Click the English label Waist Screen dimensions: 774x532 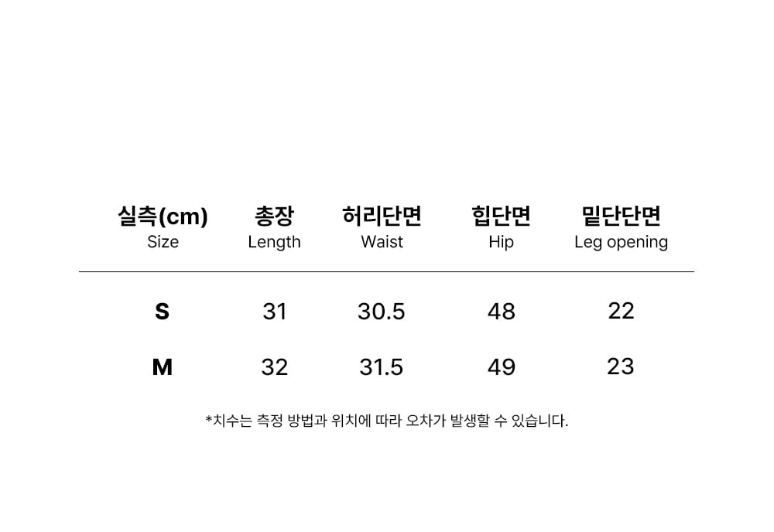[x=382, y=242]
